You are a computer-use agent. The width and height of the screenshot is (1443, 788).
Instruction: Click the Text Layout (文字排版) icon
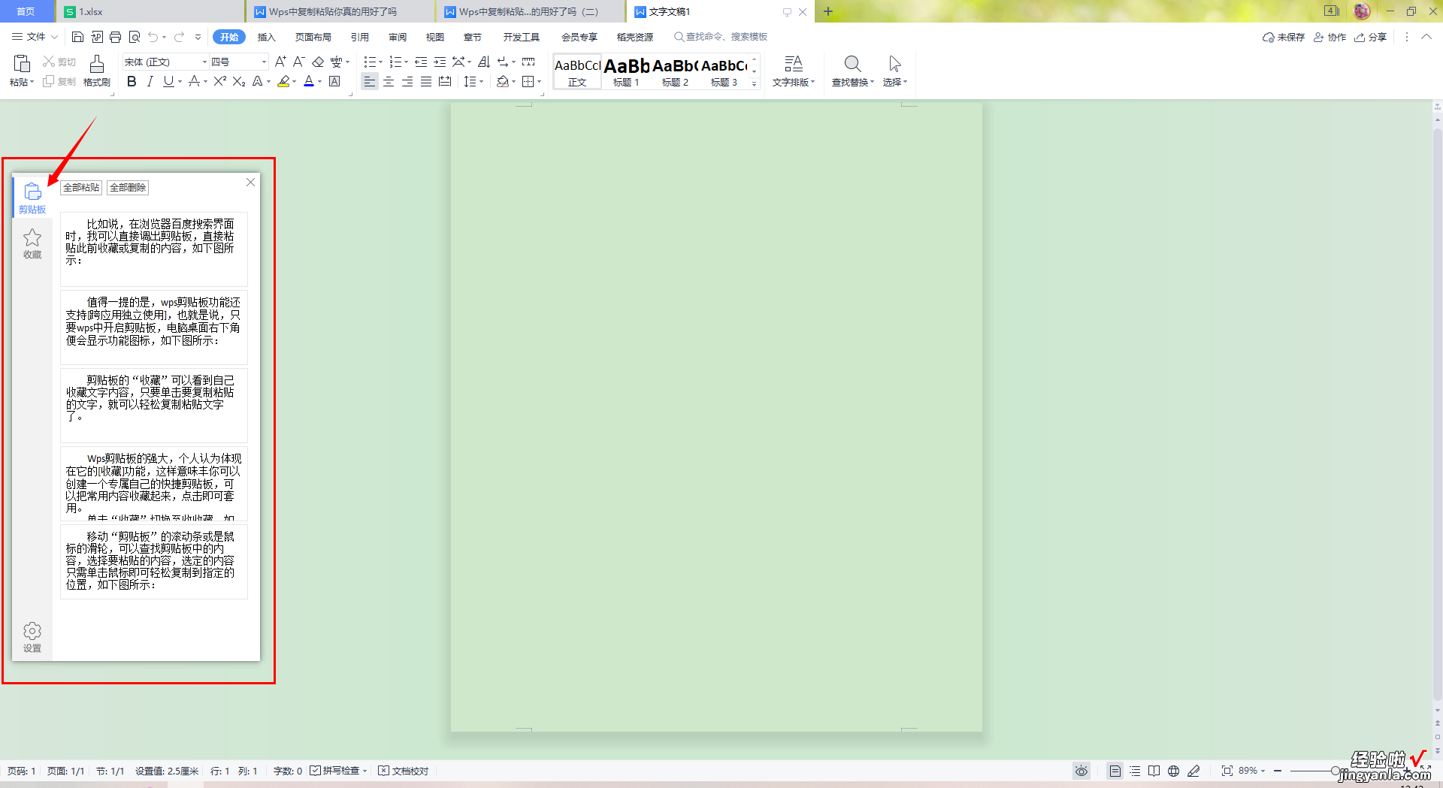(x=794, y=64)
